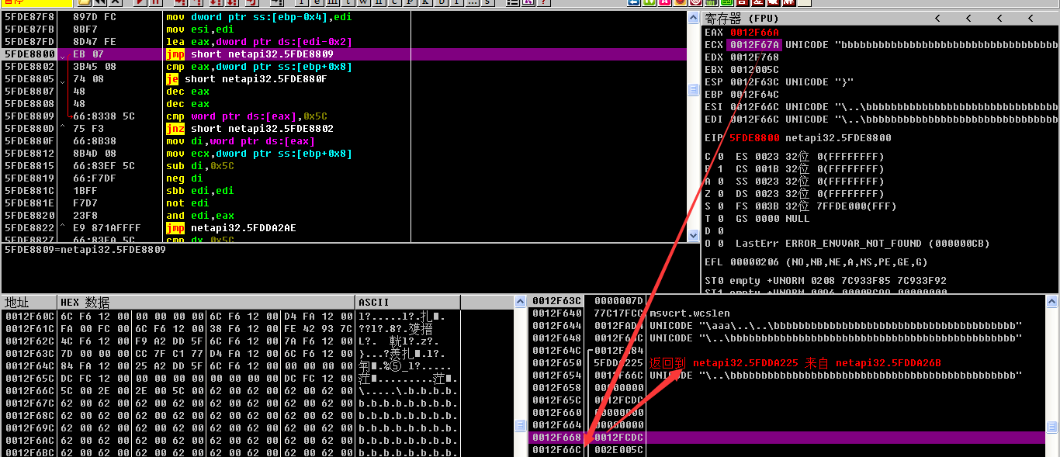
Task: Click leftmost chevron in registers header
Action: pyautogui.click(x=937, y=18)
